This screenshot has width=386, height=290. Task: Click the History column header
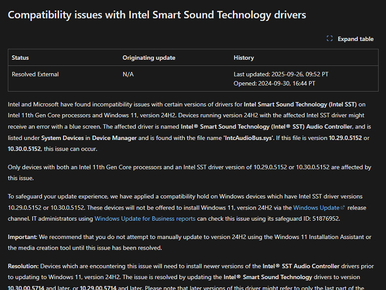pyautogui.click(x=244, y=58)
